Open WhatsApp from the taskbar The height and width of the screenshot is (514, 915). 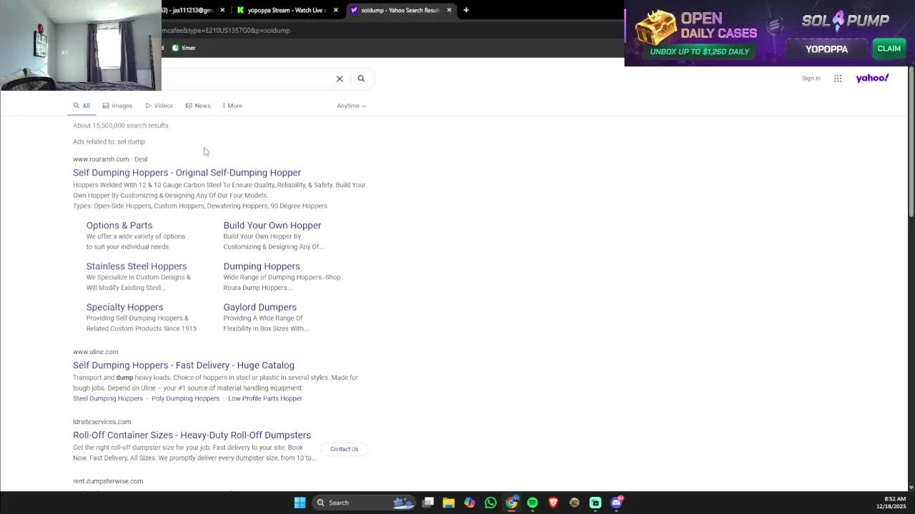click(x=490, y=503)
